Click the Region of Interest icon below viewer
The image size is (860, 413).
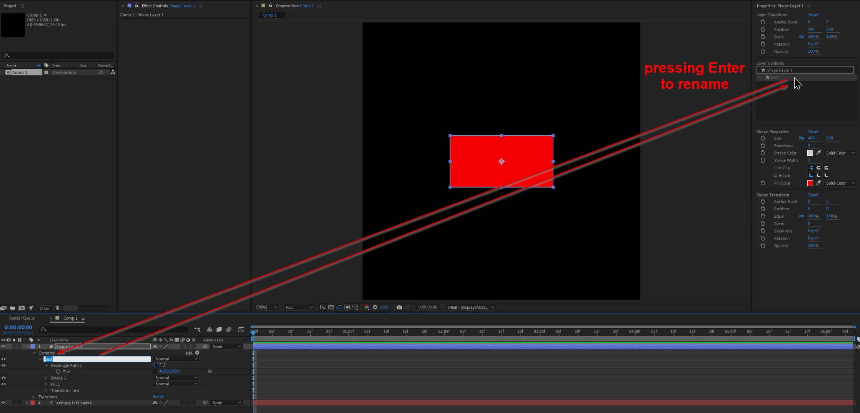click(x=347, y=307)
